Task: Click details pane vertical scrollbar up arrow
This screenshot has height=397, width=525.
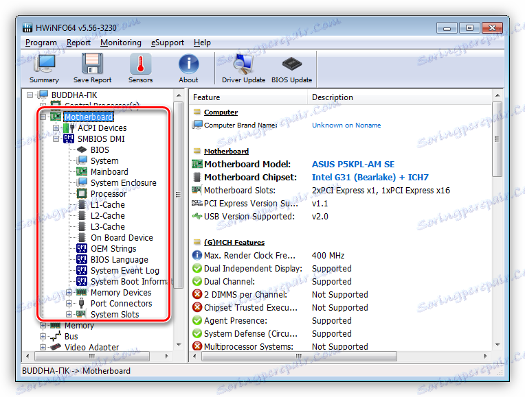Action: (x=498, y=95)
